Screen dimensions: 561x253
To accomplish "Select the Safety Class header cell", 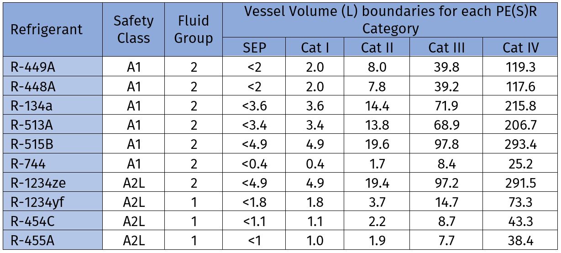I will 133,30.
